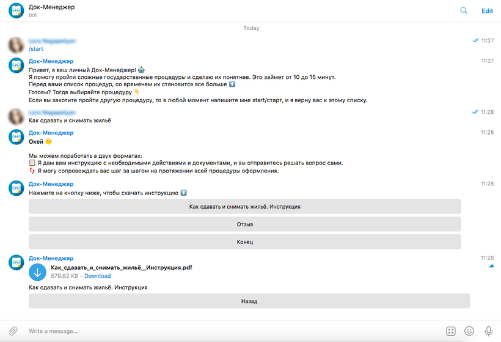Click the attach file paperclip icon
Image resolution: width=501 pixels, height=342 pixels.
click(x=13, y=331)
